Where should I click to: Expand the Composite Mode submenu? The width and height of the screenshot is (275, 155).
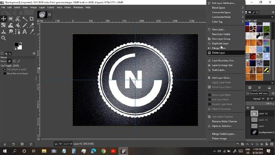tap(226, 17)
